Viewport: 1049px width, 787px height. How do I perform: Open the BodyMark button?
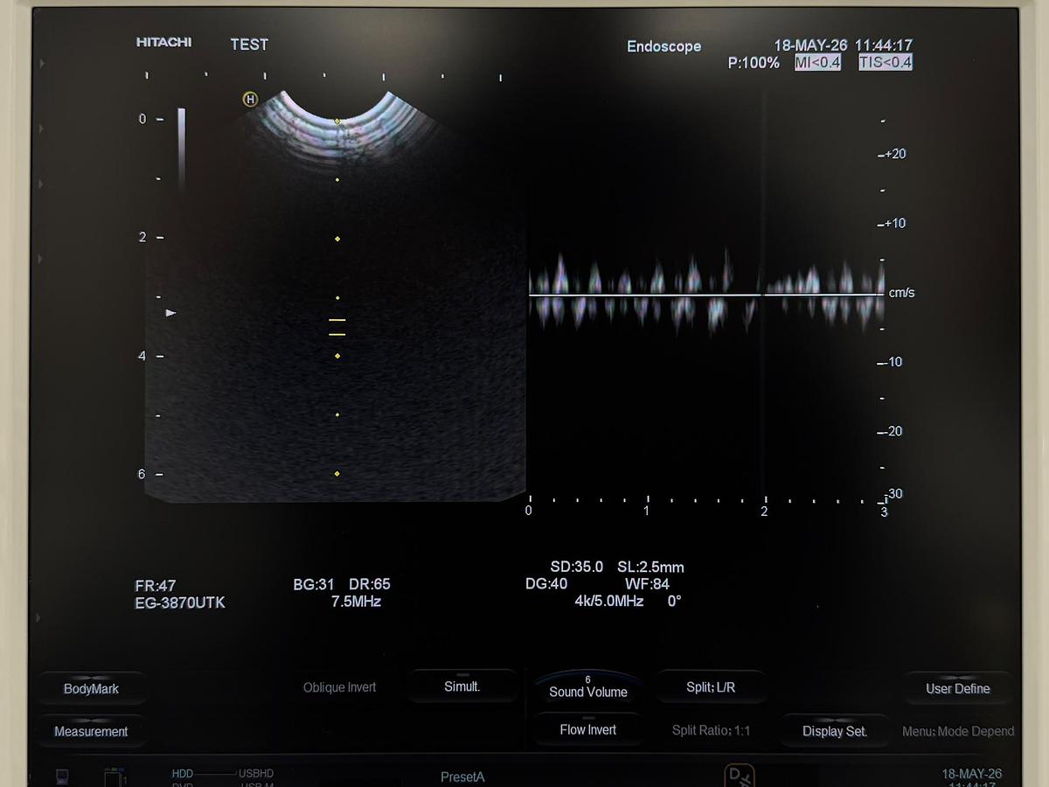91,688
